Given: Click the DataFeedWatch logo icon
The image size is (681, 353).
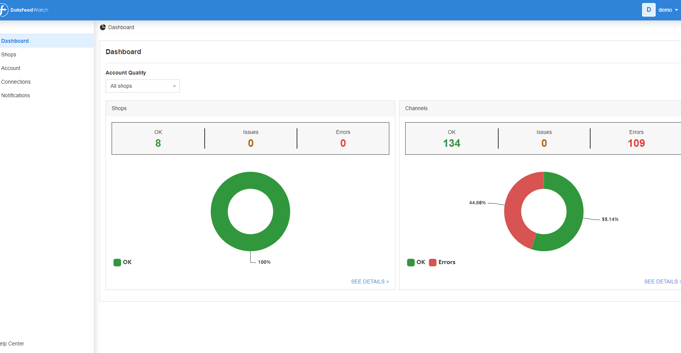Looking at the screenshot, I should coord(3,10).
